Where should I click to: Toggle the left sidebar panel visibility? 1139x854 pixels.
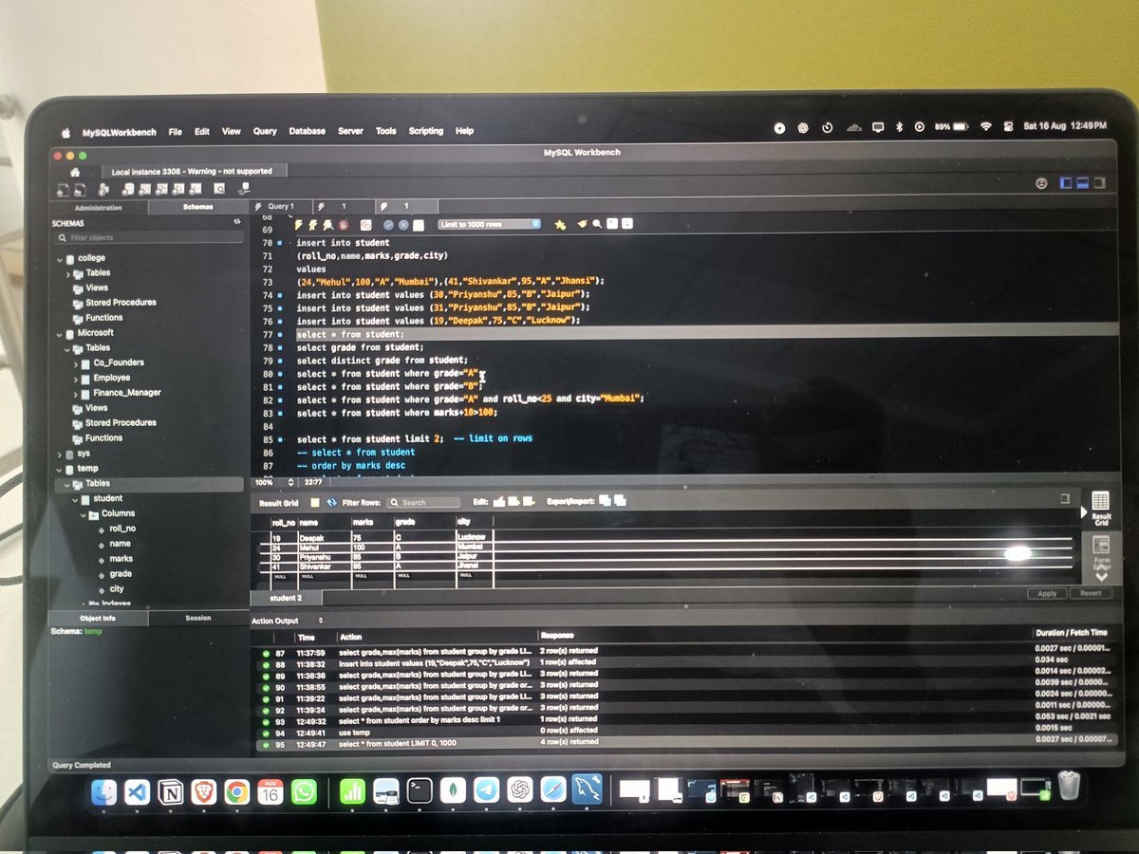tap(1065, 182)
